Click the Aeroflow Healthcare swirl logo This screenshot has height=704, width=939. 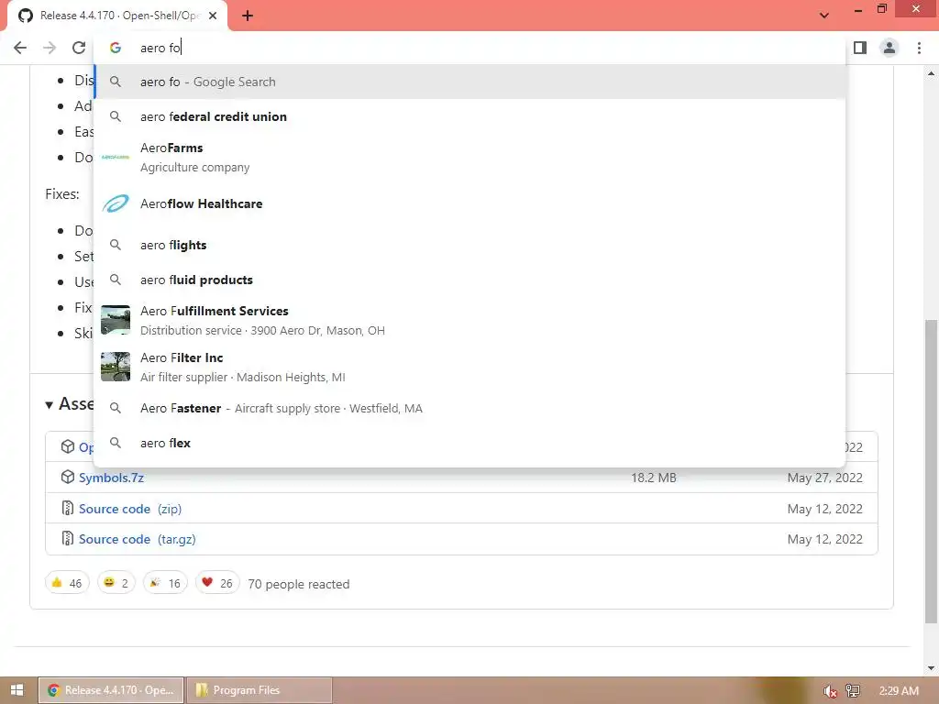pos(116,203)
